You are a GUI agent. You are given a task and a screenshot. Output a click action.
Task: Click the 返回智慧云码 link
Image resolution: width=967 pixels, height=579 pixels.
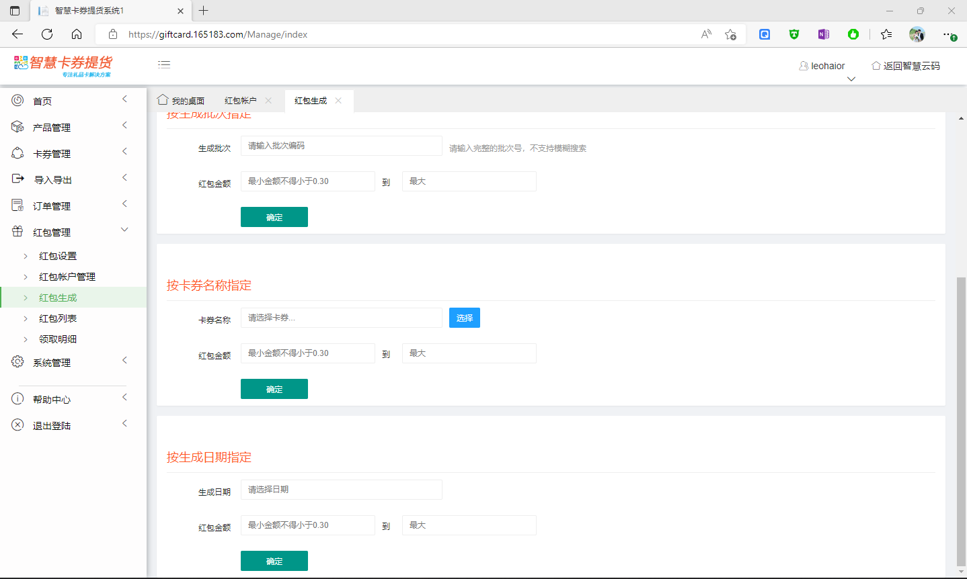[x=906, y=66]
